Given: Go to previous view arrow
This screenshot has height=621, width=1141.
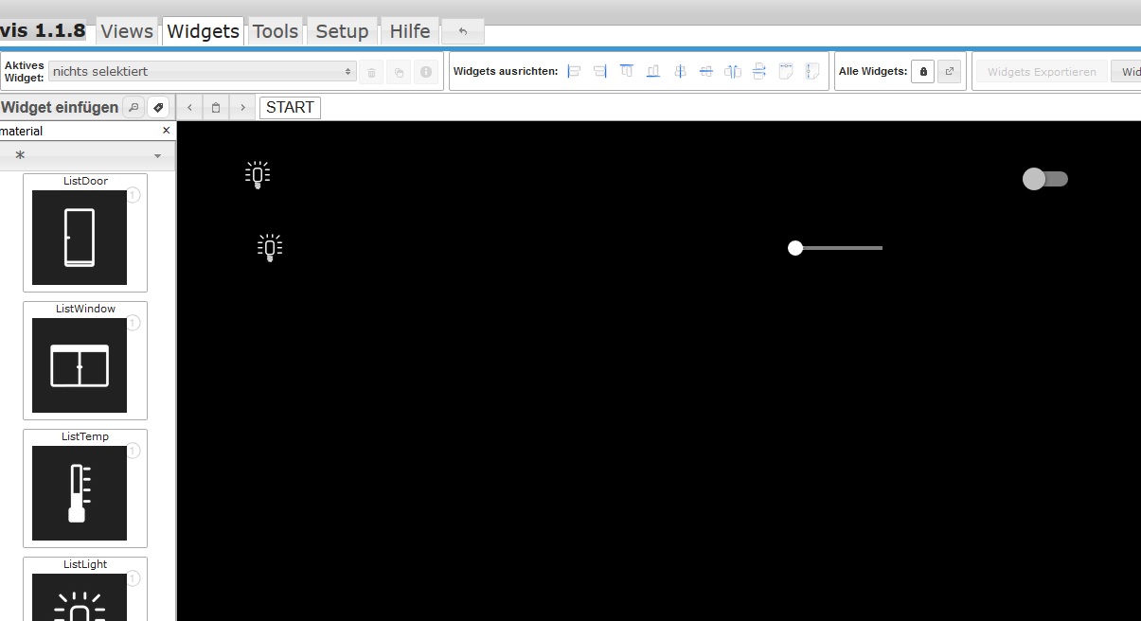Looking at the screenshot, I should click(x=189, y=108).
